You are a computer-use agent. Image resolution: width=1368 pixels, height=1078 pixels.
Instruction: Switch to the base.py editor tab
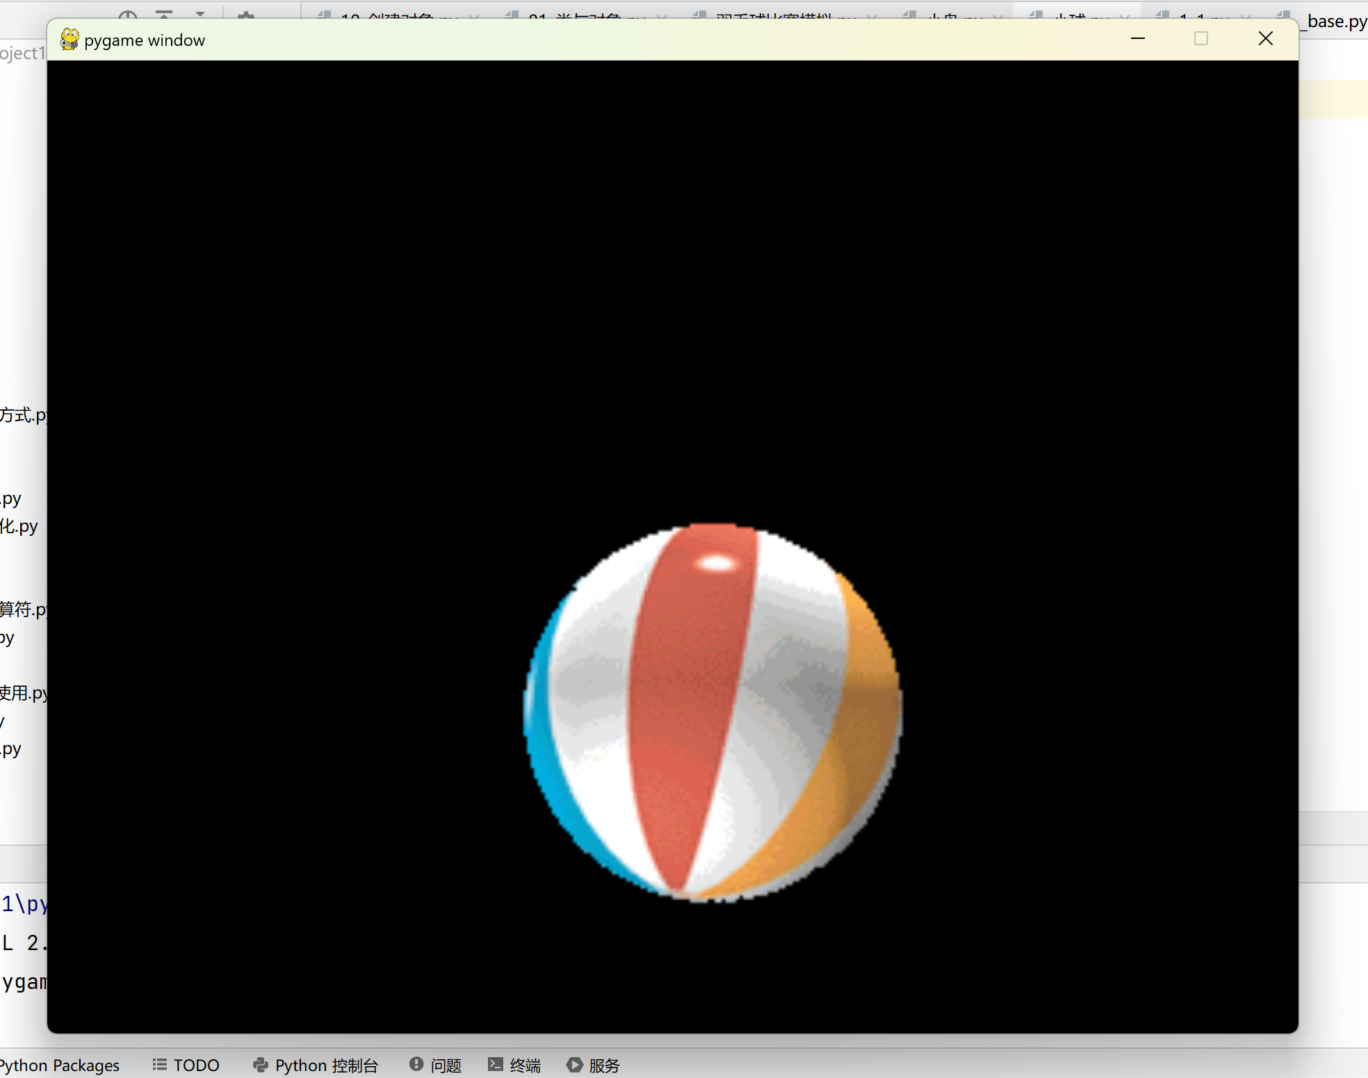pos(1335,22)
